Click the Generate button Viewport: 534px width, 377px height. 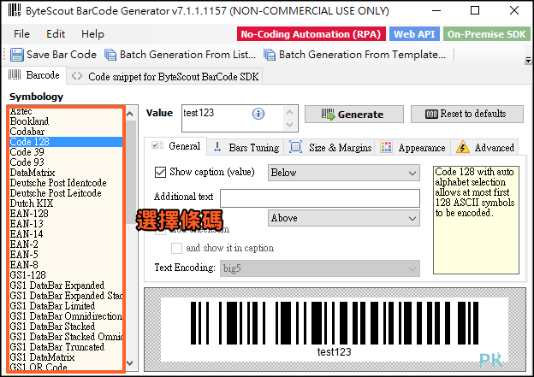(354, 115)
